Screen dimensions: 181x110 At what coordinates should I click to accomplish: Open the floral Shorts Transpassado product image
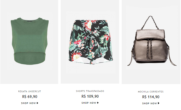pos(90,42)
